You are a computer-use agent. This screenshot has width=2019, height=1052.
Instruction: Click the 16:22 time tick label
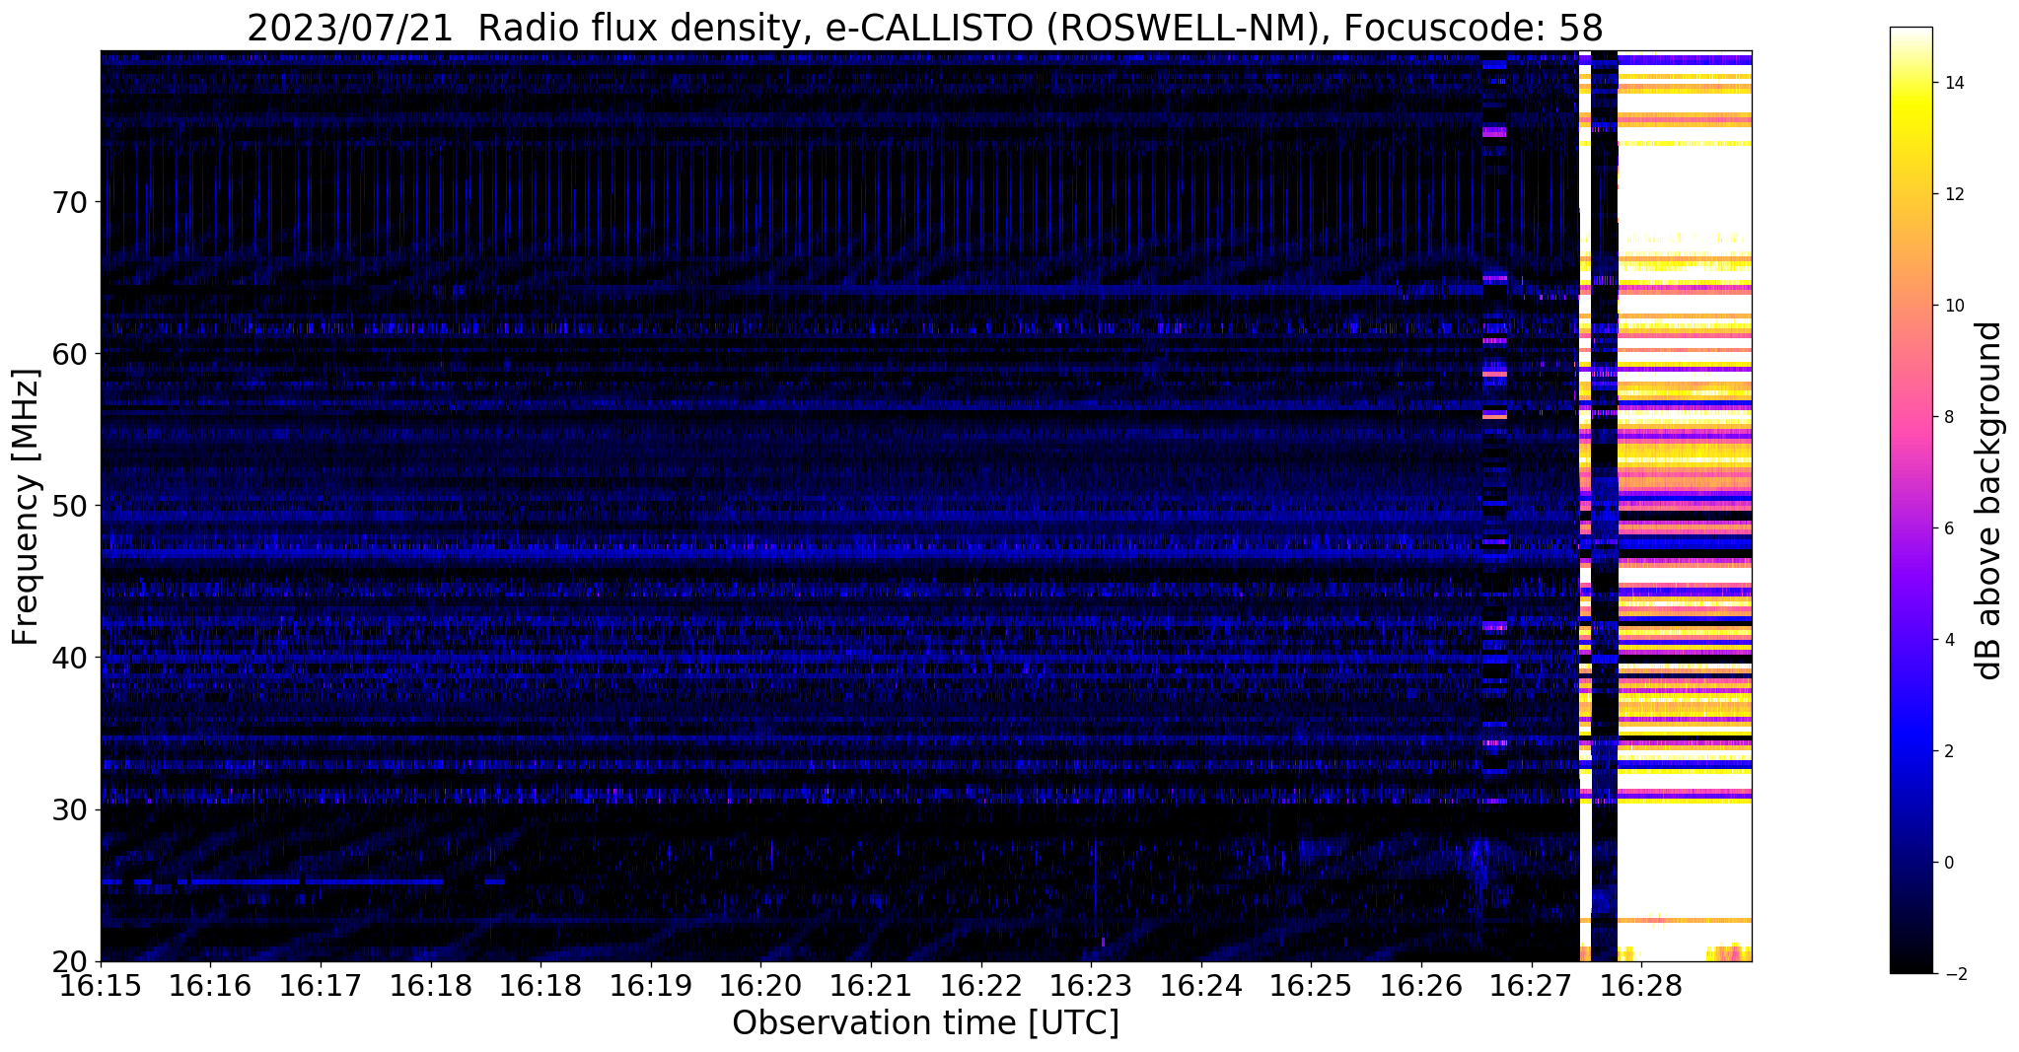coord(981,986)
